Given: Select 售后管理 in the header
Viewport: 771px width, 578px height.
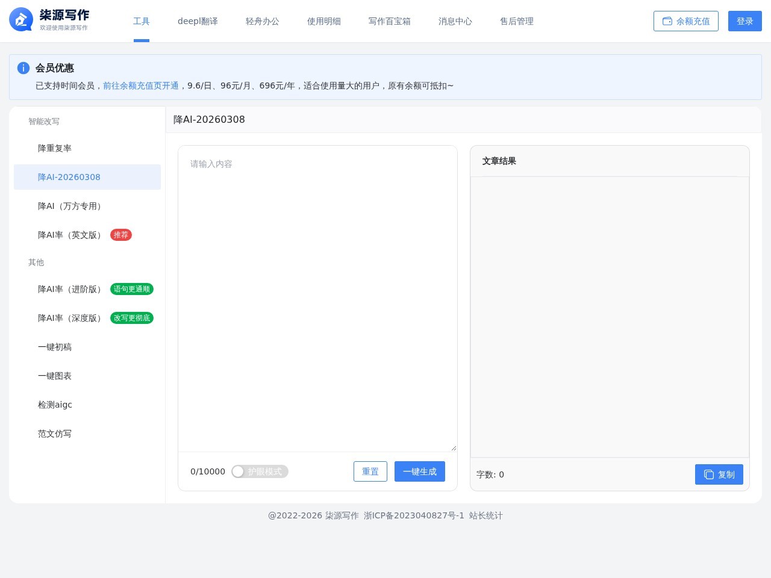Looking at the screenshot, I should pyautogui.click(x=517, y=21).
